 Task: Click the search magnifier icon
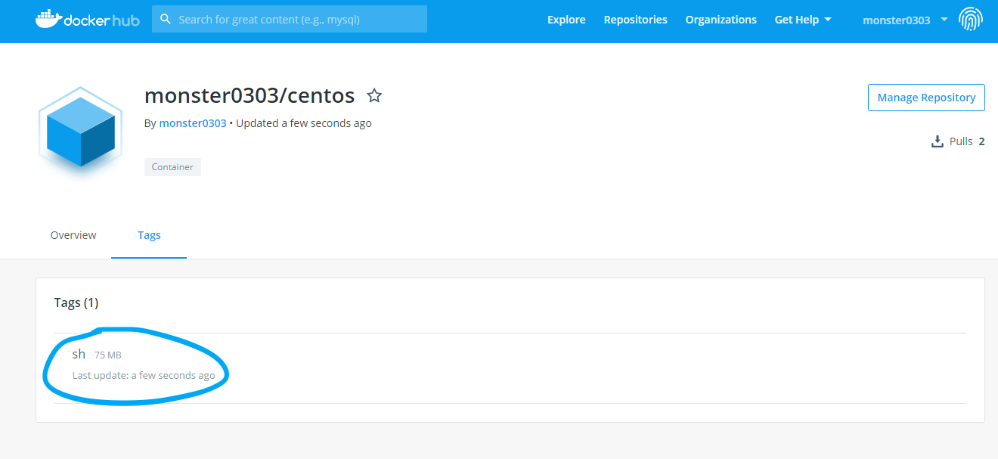(166, 19)
